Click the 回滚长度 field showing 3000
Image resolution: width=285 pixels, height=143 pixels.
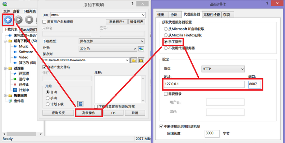[212, 133]
